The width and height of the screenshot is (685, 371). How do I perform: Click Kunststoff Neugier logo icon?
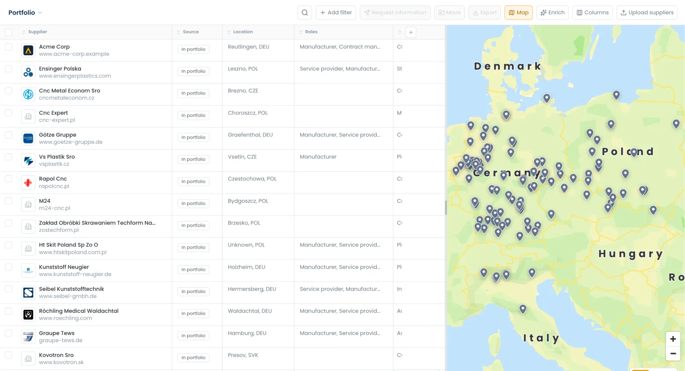(28, 270)
